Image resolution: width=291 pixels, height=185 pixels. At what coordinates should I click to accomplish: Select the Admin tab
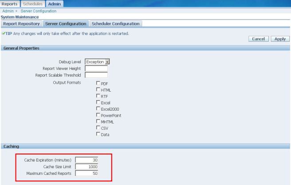tap(55, 4)
